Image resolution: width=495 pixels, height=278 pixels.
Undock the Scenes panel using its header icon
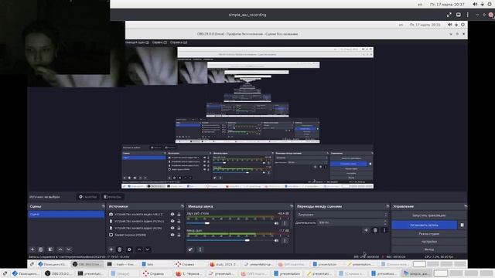(103, 206)
